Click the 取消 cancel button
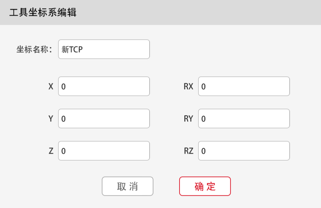321x208 pixels. (x=128, y=186)
